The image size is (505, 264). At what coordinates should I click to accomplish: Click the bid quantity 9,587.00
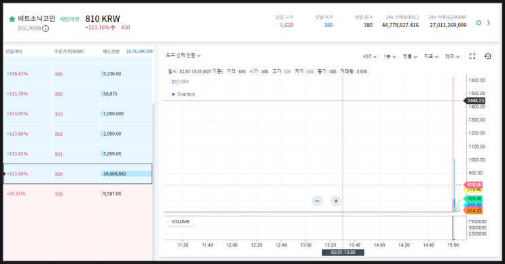(x=112, y=193)
